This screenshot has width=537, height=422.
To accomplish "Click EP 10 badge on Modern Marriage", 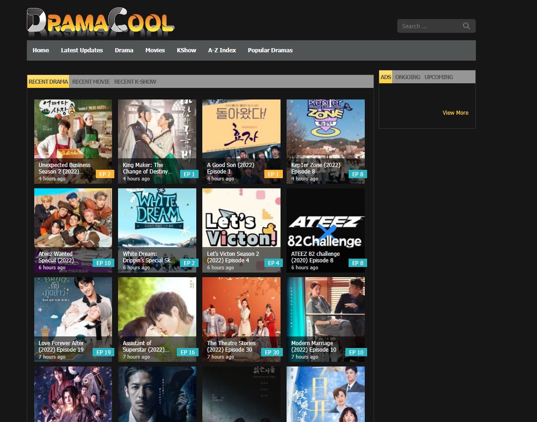I will pyautogui.click(x=356, y=352).
